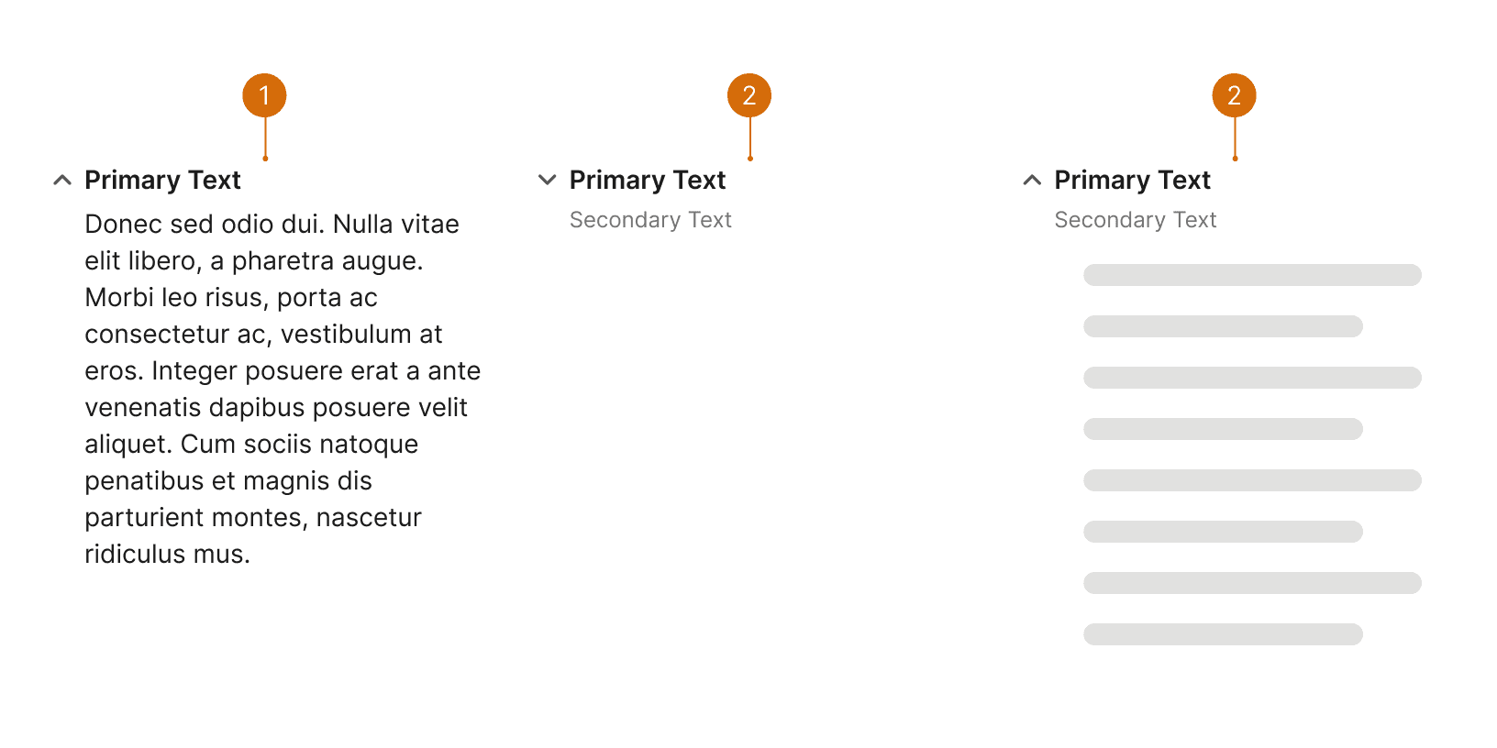1497x748 pixels.
Task: Click Primary Text heading above the Donec paragraph
Action: [x=162, y=181]
